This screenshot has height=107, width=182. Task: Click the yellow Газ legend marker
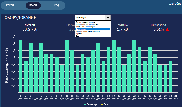[x=102, y=104]
